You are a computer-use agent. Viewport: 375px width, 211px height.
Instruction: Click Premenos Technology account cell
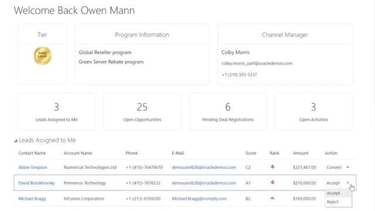point(84,183)
